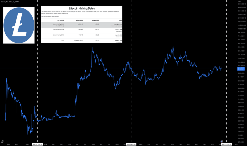Click the 'Litecoin Halving 2015' row label
This screenshot has height=146, width=247.
pos(58,35)
